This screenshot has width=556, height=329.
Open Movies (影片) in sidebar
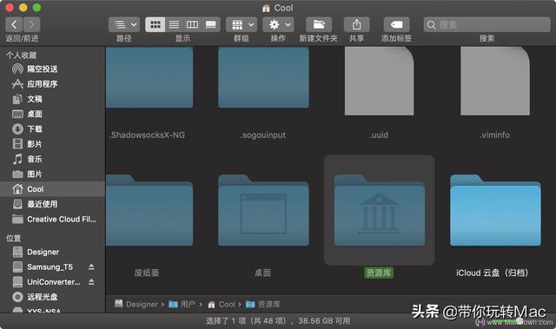pyautogui.click(x=52, y=144)
